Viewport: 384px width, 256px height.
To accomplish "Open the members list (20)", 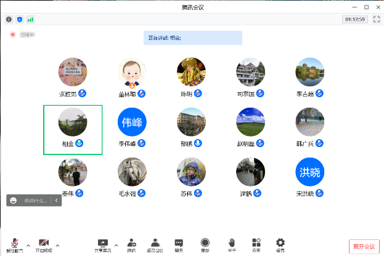I will tap(155, 243).
